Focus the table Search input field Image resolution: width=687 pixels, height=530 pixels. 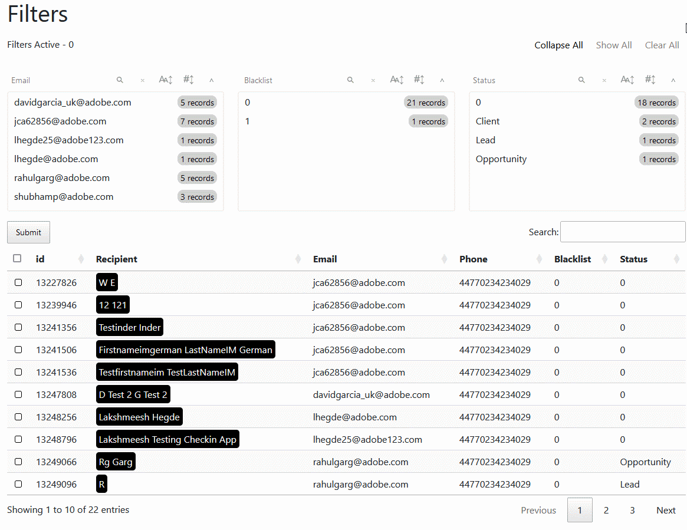click(623, 232)
